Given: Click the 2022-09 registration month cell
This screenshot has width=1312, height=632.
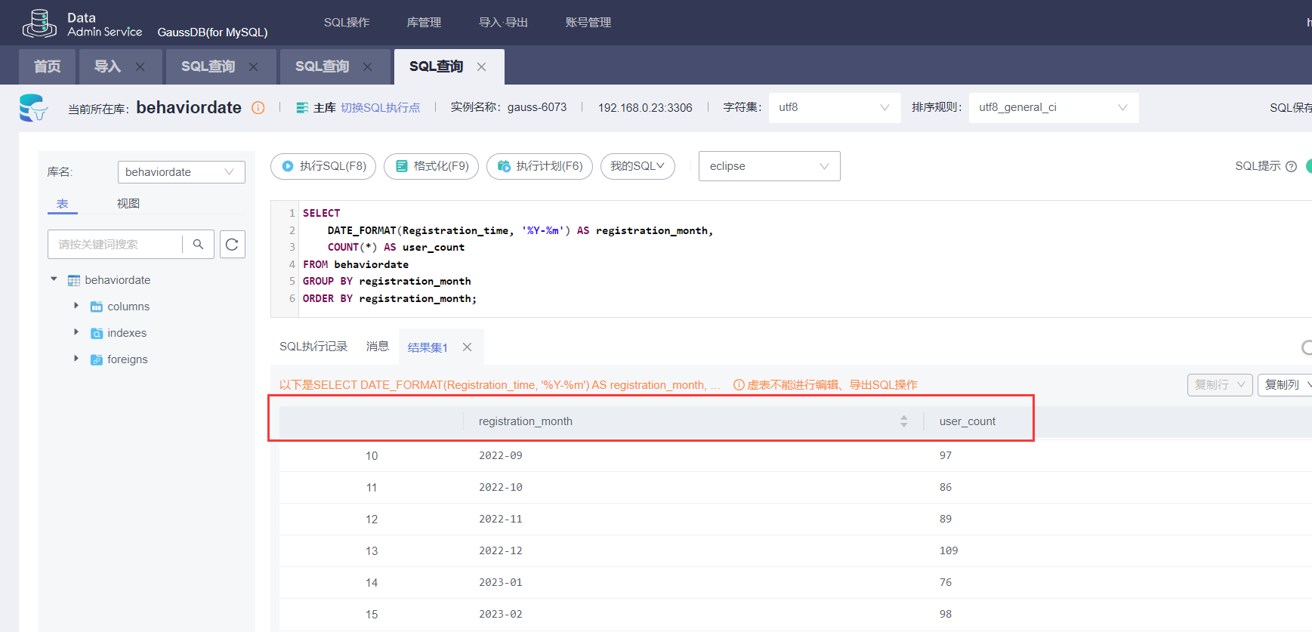Looking at the screenshot, I should pos(501,455).
